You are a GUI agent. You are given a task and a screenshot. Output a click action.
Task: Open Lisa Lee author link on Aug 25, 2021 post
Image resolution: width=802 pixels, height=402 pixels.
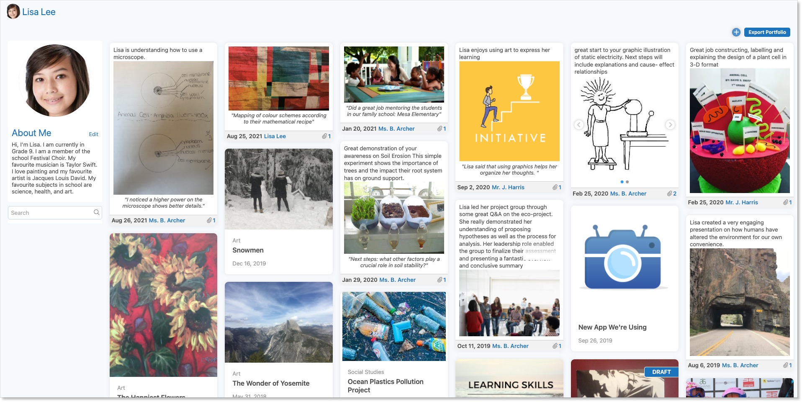(275, 136)
